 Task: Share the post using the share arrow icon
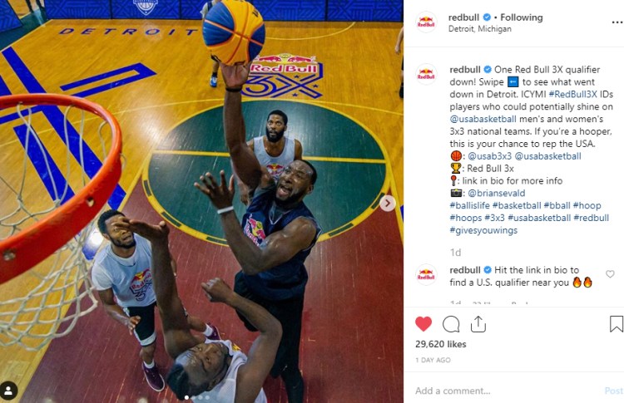478,324
